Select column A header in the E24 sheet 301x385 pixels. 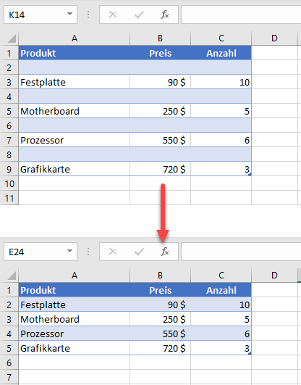[x=75, y=276]
